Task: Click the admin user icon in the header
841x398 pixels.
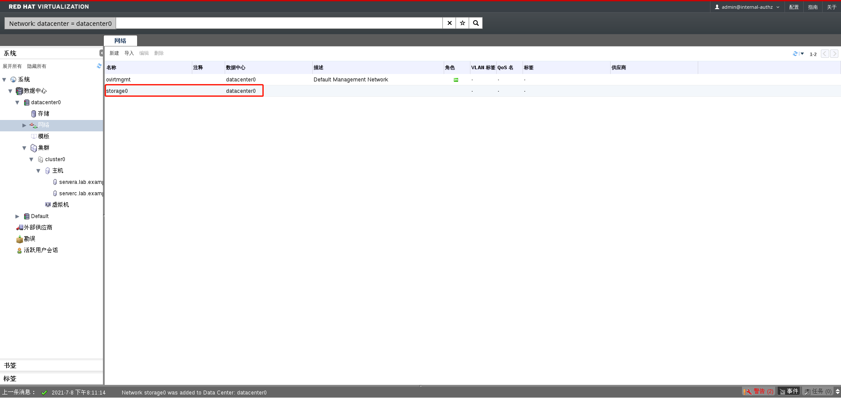Action: tap(717, 7)
